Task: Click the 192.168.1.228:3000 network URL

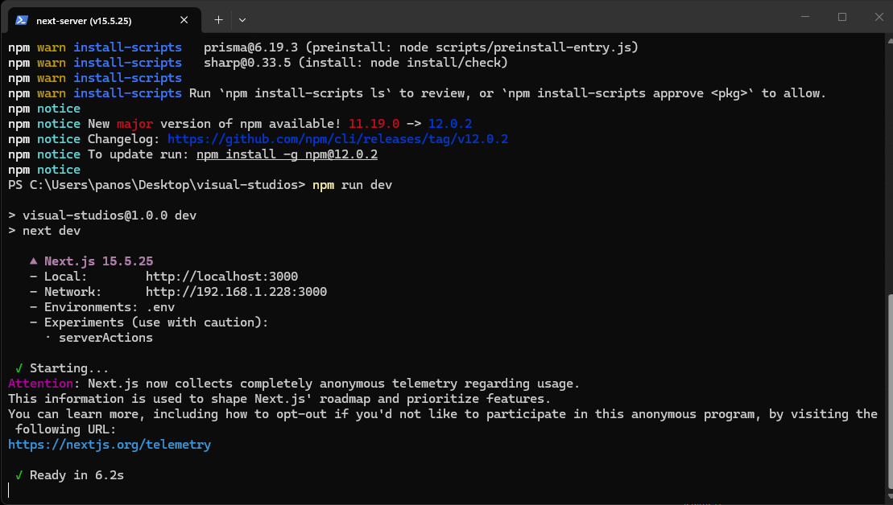Action: pyautogui.click(x=237, y=292)
